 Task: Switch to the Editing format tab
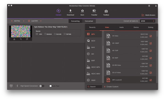tap(151, 27)
